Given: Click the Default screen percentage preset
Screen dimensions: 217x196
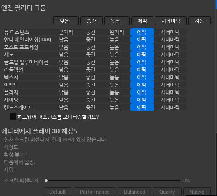Looking at the screenshot, I should pos(58,192).
